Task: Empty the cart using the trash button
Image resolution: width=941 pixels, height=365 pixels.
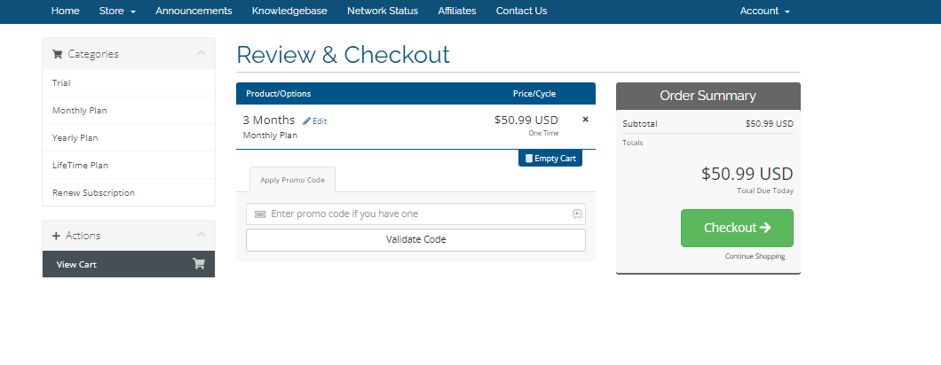Action: click(x=550, y=159)
